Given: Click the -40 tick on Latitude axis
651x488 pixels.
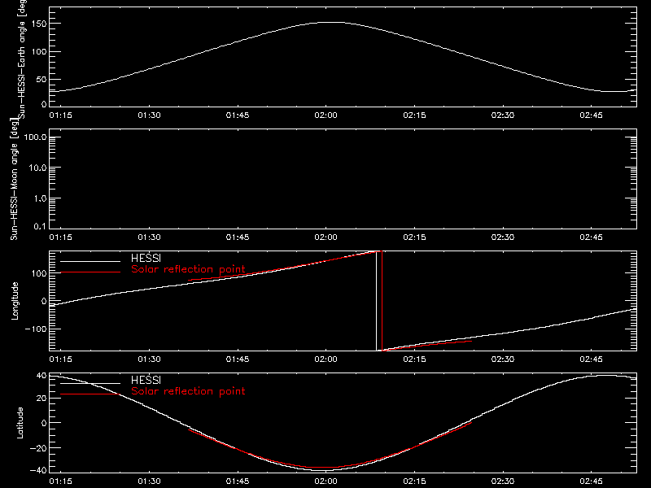Looking at the screenshot, I should click(x=38, y=470).
